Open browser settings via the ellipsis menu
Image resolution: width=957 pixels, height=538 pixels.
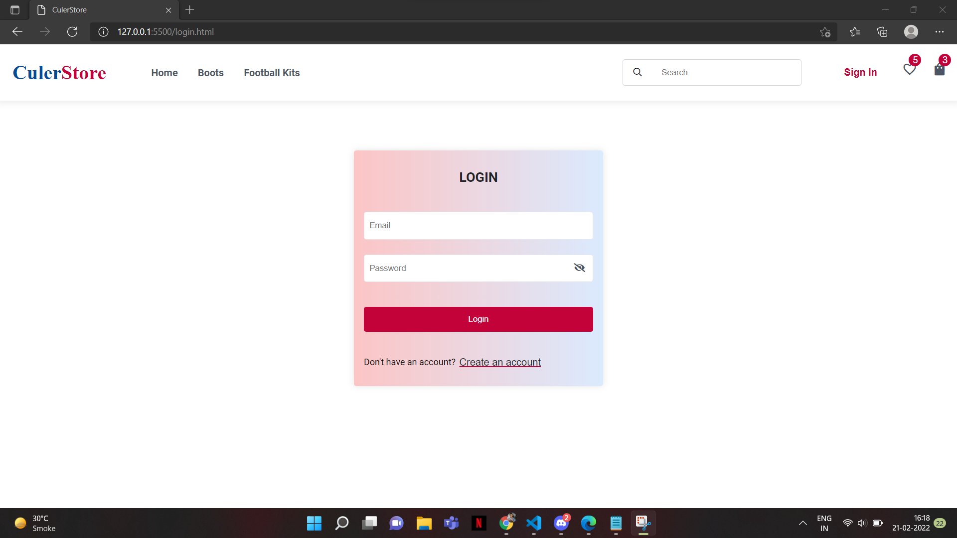[940, 31]
